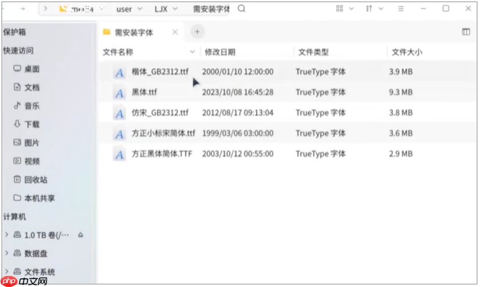Open the sort options dropdown arrow
This screenshot has height=287, width=480.
coord(381,9)
